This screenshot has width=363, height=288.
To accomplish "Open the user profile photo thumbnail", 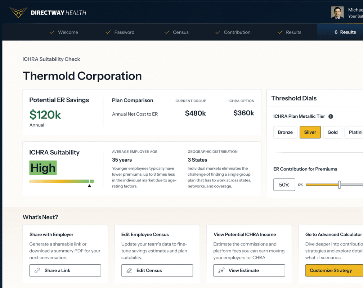I will tap(337, 13).
